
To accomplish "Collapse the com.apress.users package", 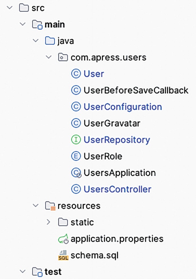I will pos(49,57).
